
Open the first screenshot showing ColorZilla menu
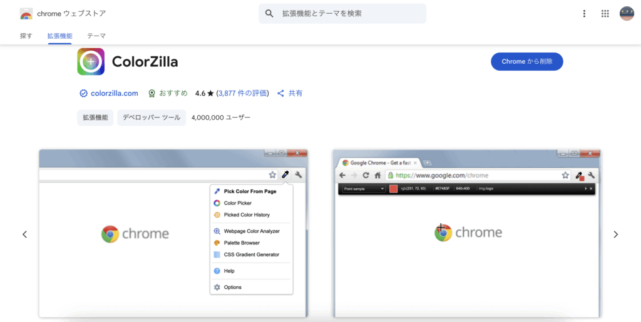(x=173, y=233)
